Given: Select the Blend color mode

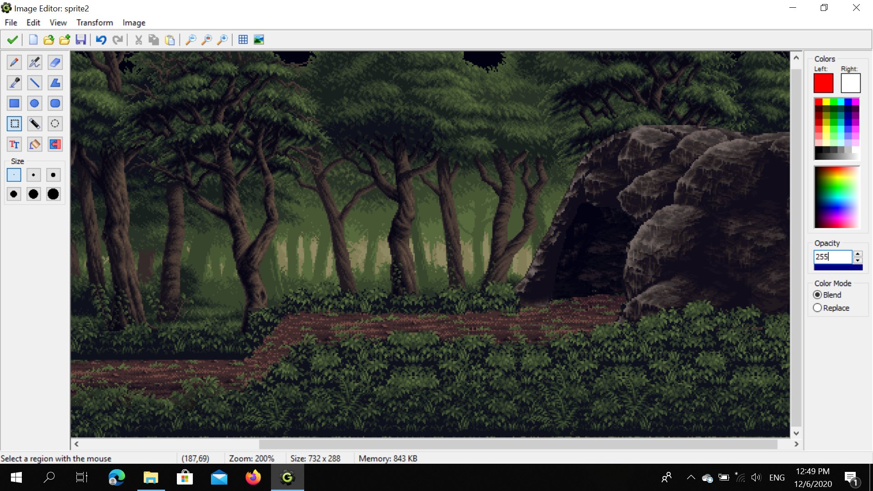Looking at the screenshot, I should (x=818, y=295).
